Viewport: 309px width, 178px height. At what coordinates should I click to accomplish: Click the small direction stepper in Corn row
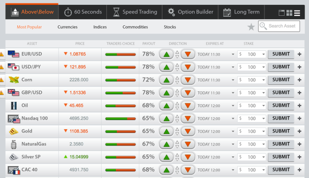click(x=177, y=80)
